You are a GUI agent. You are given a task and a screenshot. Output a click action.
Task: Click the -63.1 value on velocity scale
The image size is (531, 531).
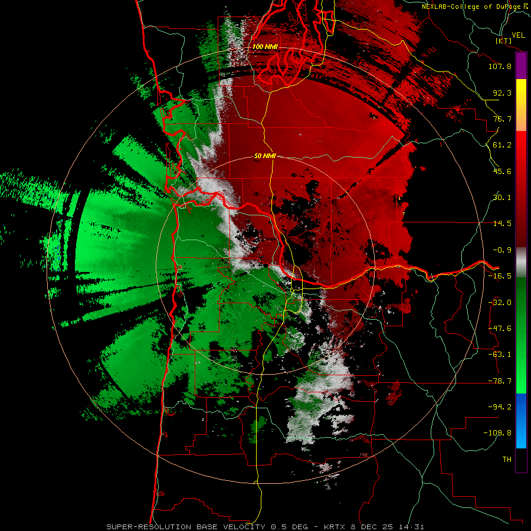pos(500,355)
